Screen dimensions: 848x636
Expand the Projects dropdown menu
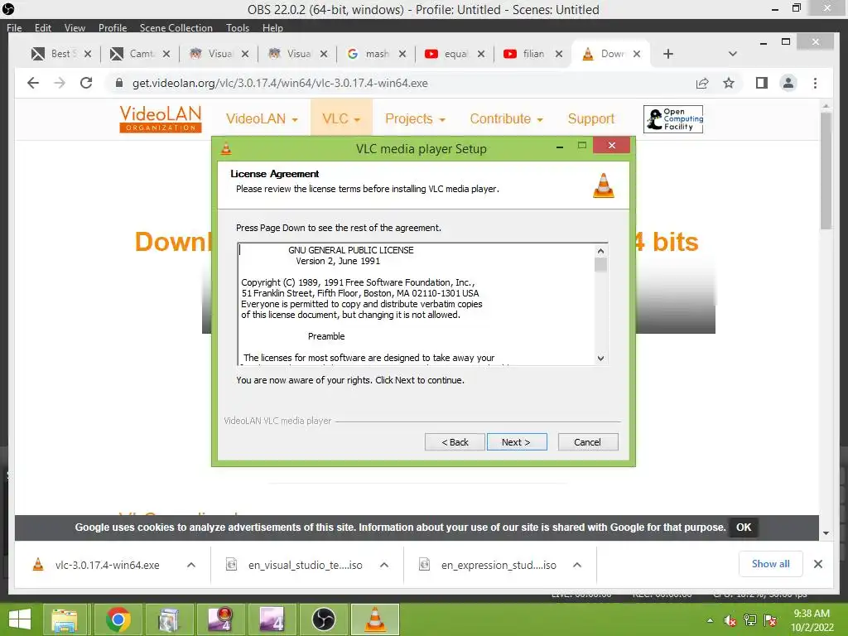(415, 118)
